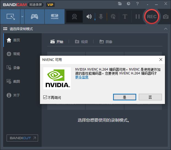The width and height of the screenshot is (171, 150).
Task: Click the text overlay T icon
Action: (x=125, y=17)
